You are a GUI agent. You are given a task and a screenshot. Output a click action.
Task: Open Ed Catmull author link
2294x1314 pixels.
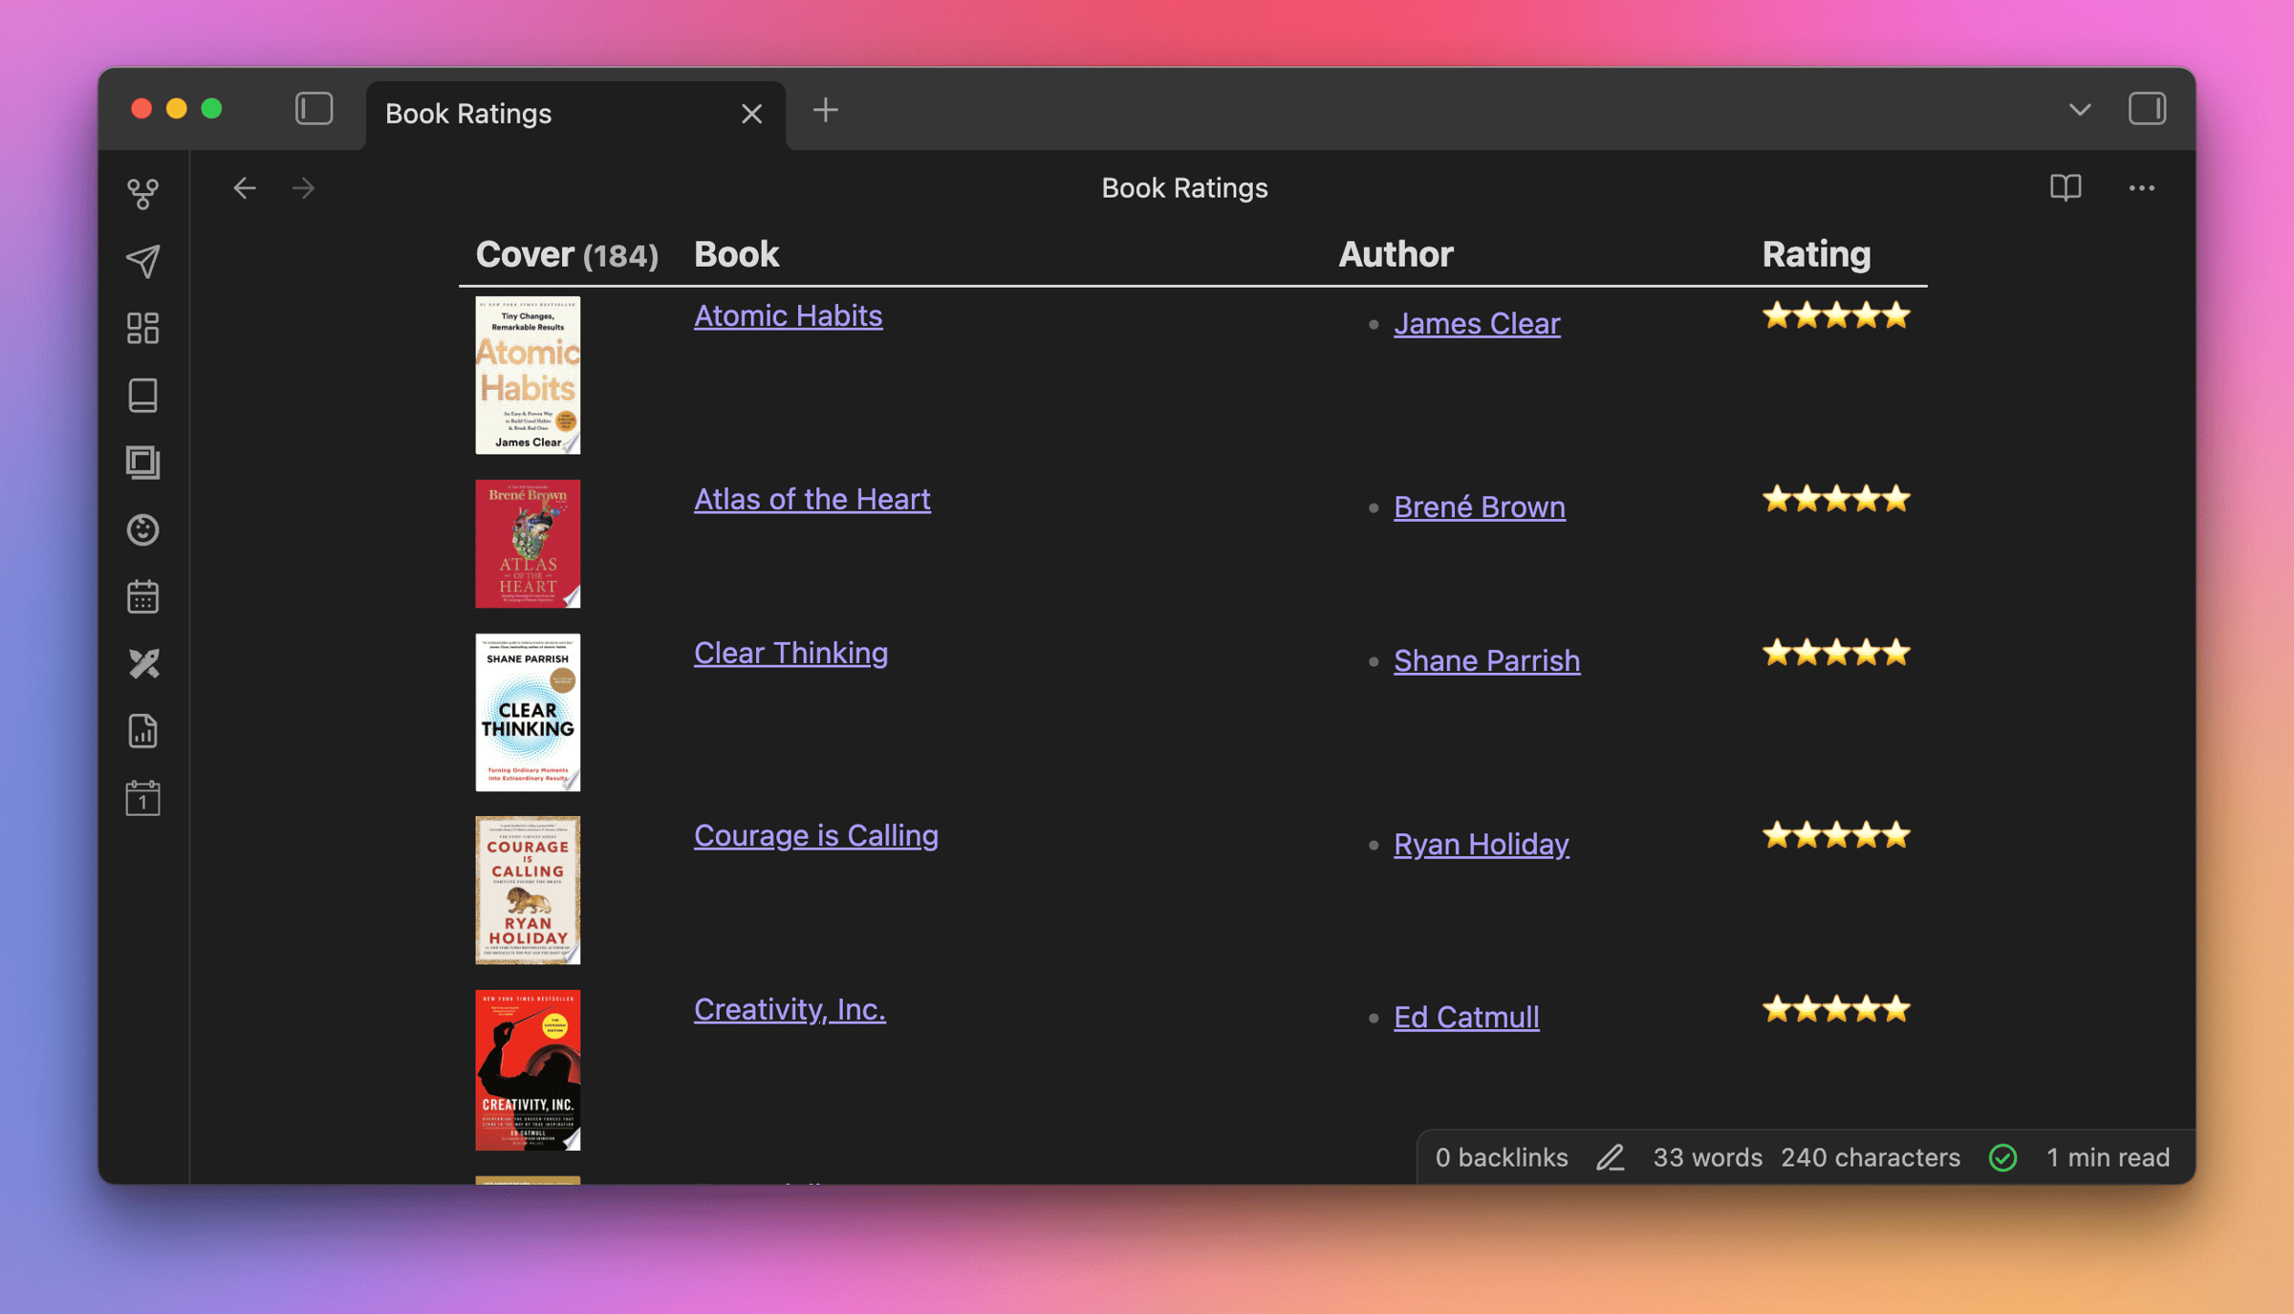pyautogui.click(x=1466, y=1018)
